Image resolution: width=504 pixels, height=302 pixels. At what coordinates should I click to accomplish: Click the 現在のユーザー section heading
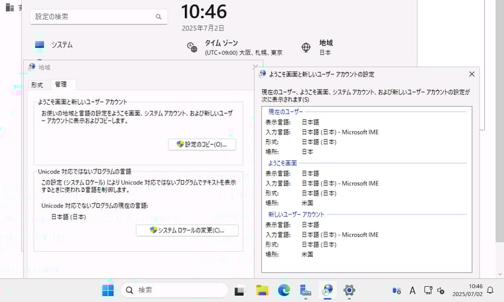click(285, 112)
